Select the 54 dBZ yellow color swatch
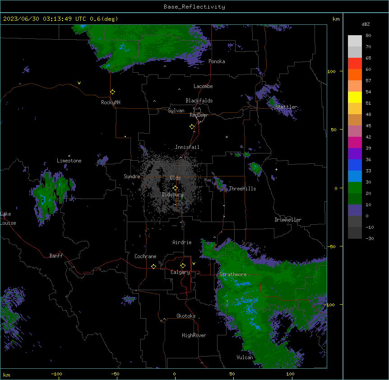 tap(355, 97)
